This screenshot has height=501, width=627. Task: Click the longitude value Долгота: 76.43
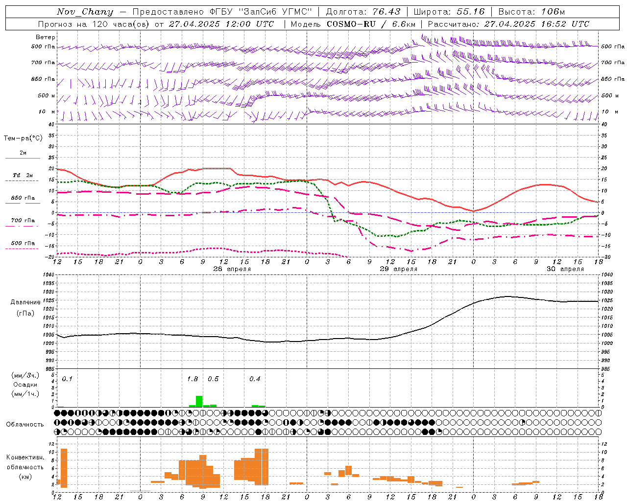click(x=363, y=12)
